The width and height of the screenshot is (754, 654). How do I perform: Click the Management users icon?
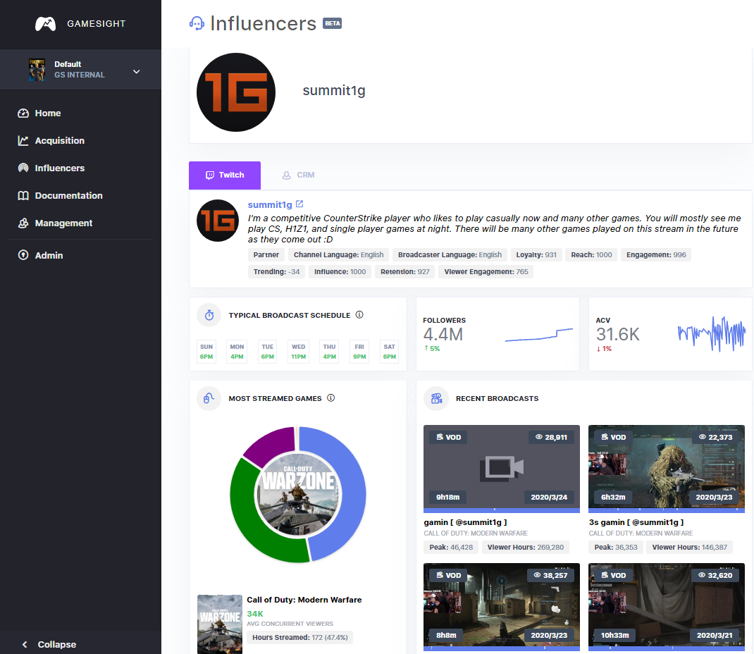pyautogui.click(x=23, y=223)
